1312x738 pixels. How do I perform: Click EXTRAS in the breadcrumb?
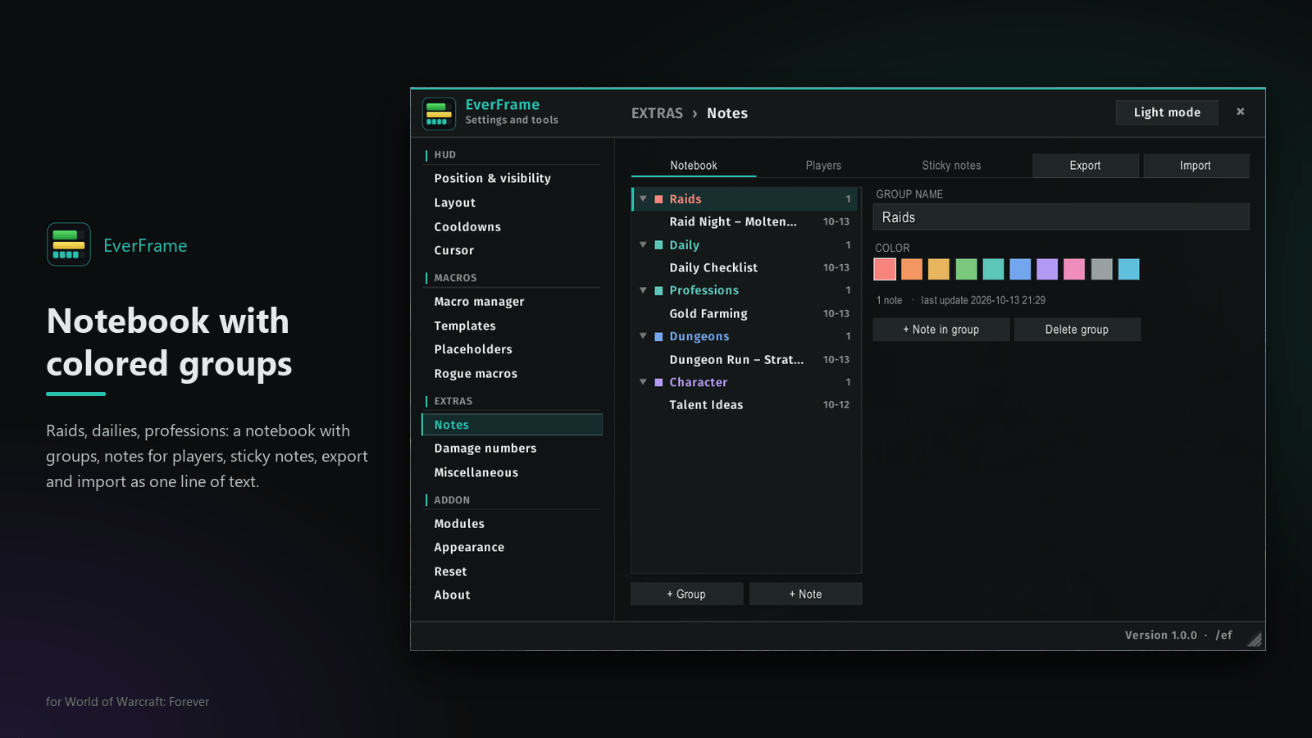coord(657,113)
